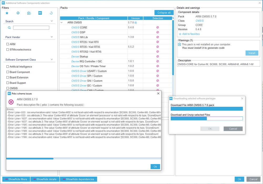Enable the ARM vendor checkbox
This screenshot has width=263, height=184.
[x=8, y=44]
